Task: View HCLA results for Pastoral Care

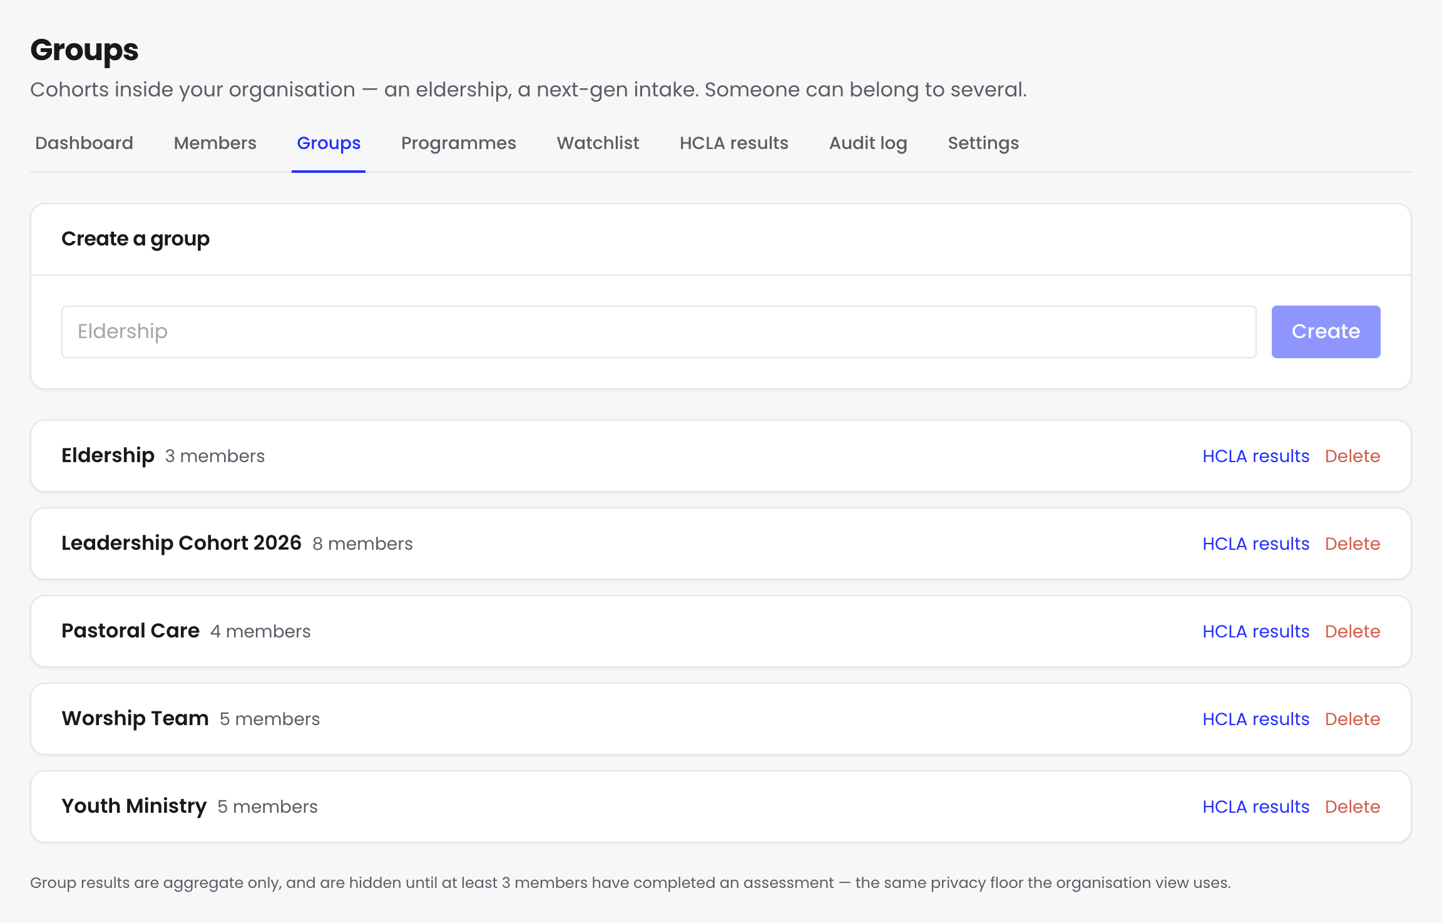Action: pos(1255,631)
